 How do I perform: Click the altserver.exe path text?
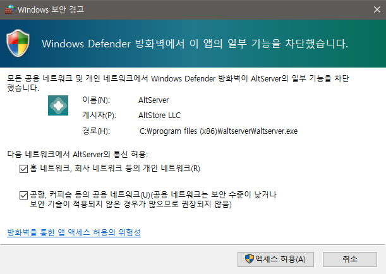click(219, 131)
